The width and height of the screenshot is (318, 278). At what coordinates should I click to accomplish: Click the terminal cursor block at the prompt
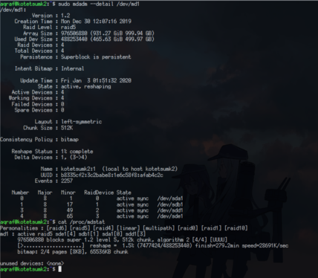[59, 269]
